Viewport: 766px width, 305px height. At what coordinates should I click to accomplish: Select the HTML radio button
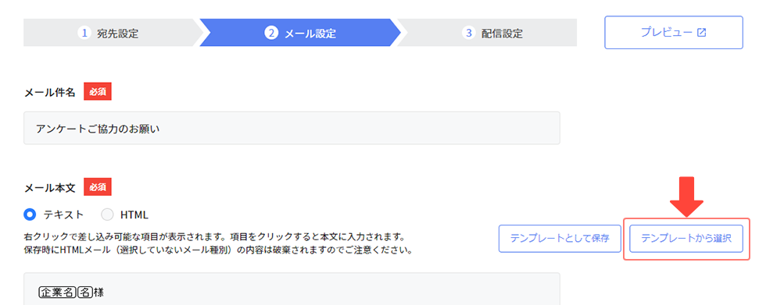pos(107,215)
